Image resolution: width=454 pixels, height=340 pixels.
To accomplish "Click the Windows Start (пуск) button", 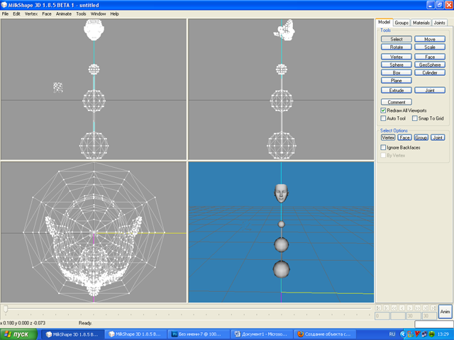I will [x=20, y=333].
